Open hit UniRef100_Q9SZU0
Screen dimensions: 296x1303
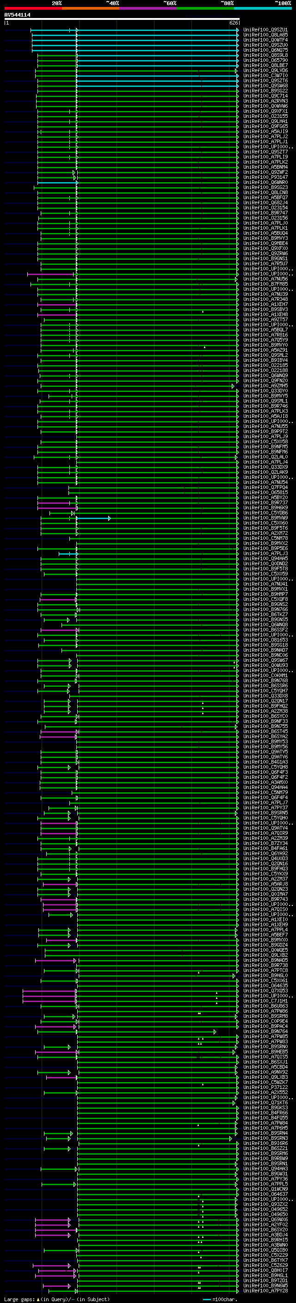[x=265, y=45]
